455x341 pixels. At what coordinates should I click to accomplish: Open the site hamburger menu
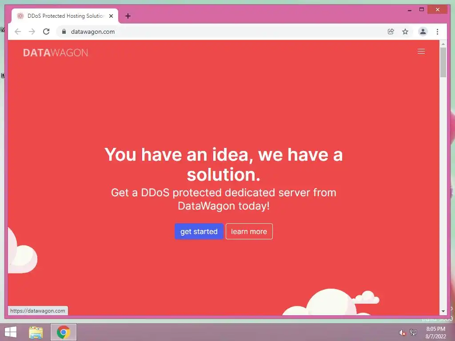pyautogui.click(x=421, y=52)
